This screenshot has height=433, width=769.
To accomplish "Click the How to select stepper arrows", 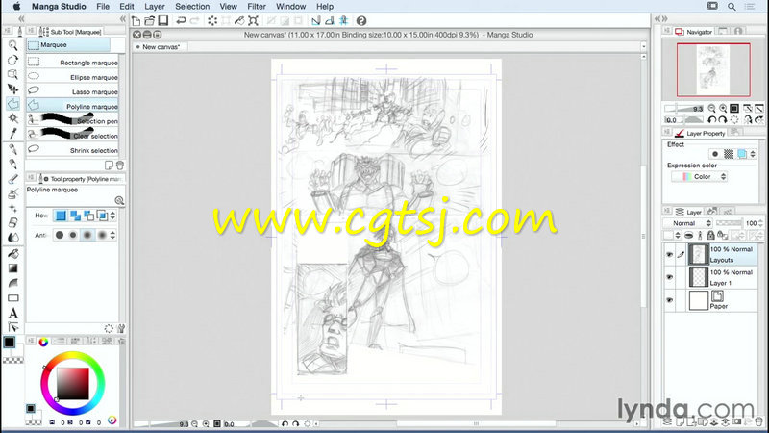I will point(112,216).
